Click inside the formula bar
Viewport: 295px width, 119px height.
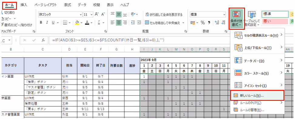pos(139,40)
